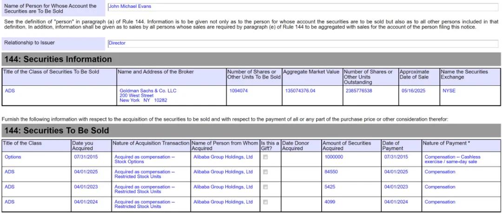
Task: Select the 2385776538 shares outstanding value
Action: (x=358, y=91)
